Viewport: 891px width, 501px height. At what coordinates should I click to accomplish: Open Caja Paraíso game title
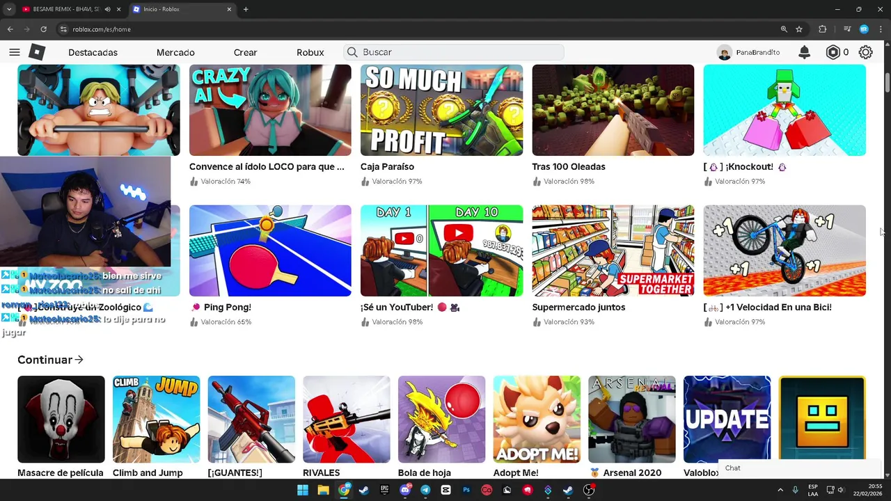click(x=387, y=166)
